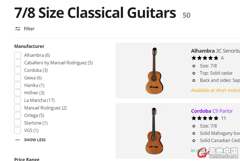The height and width of the screenshot is (161, 240).
Task: Check the Gewa manufacturer option
Action: pos(18,78)
